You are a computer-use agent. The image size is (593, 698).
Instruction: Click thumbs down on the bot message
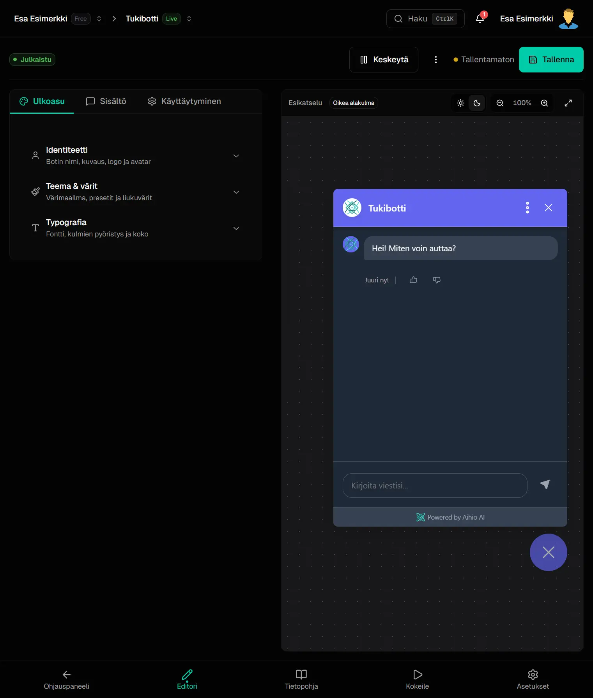click(437, 280)
